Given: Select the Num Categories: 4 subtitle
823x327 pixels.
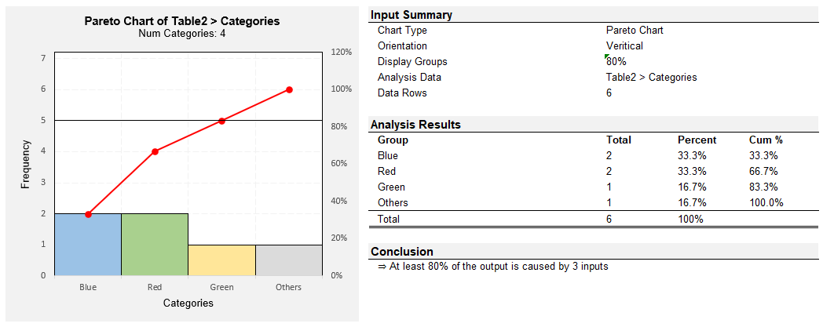Looking at the screenshot, I should click(x=182, y=33).
